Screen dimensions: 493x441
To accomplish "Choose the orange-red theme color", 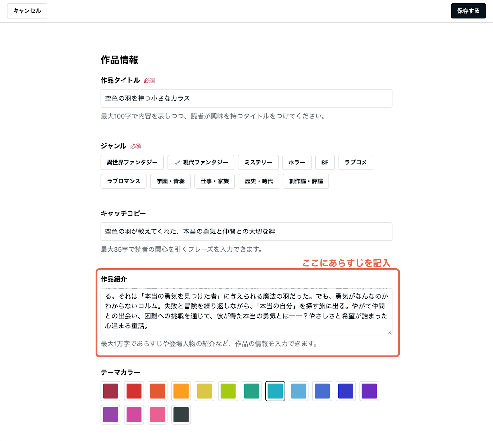I will pos(157,391).
